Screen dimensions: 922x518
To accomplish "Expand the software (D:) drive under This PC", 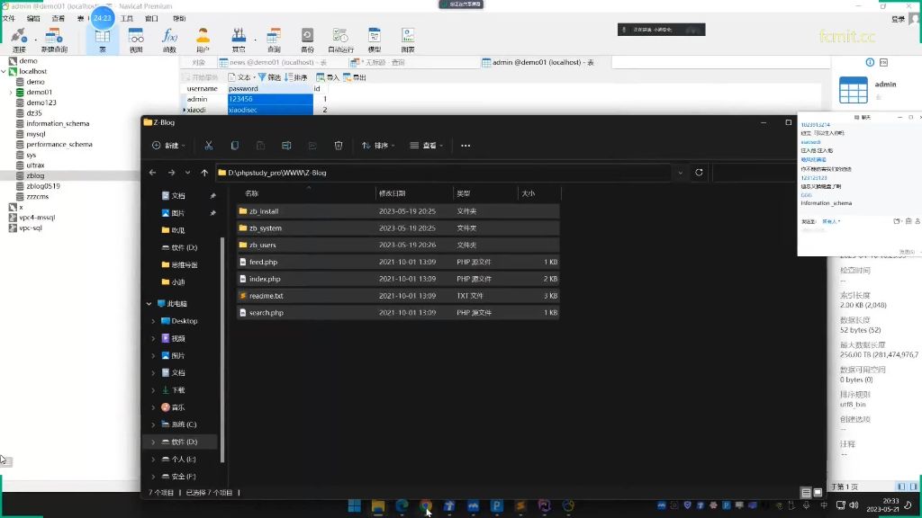I will pos(153,442).
